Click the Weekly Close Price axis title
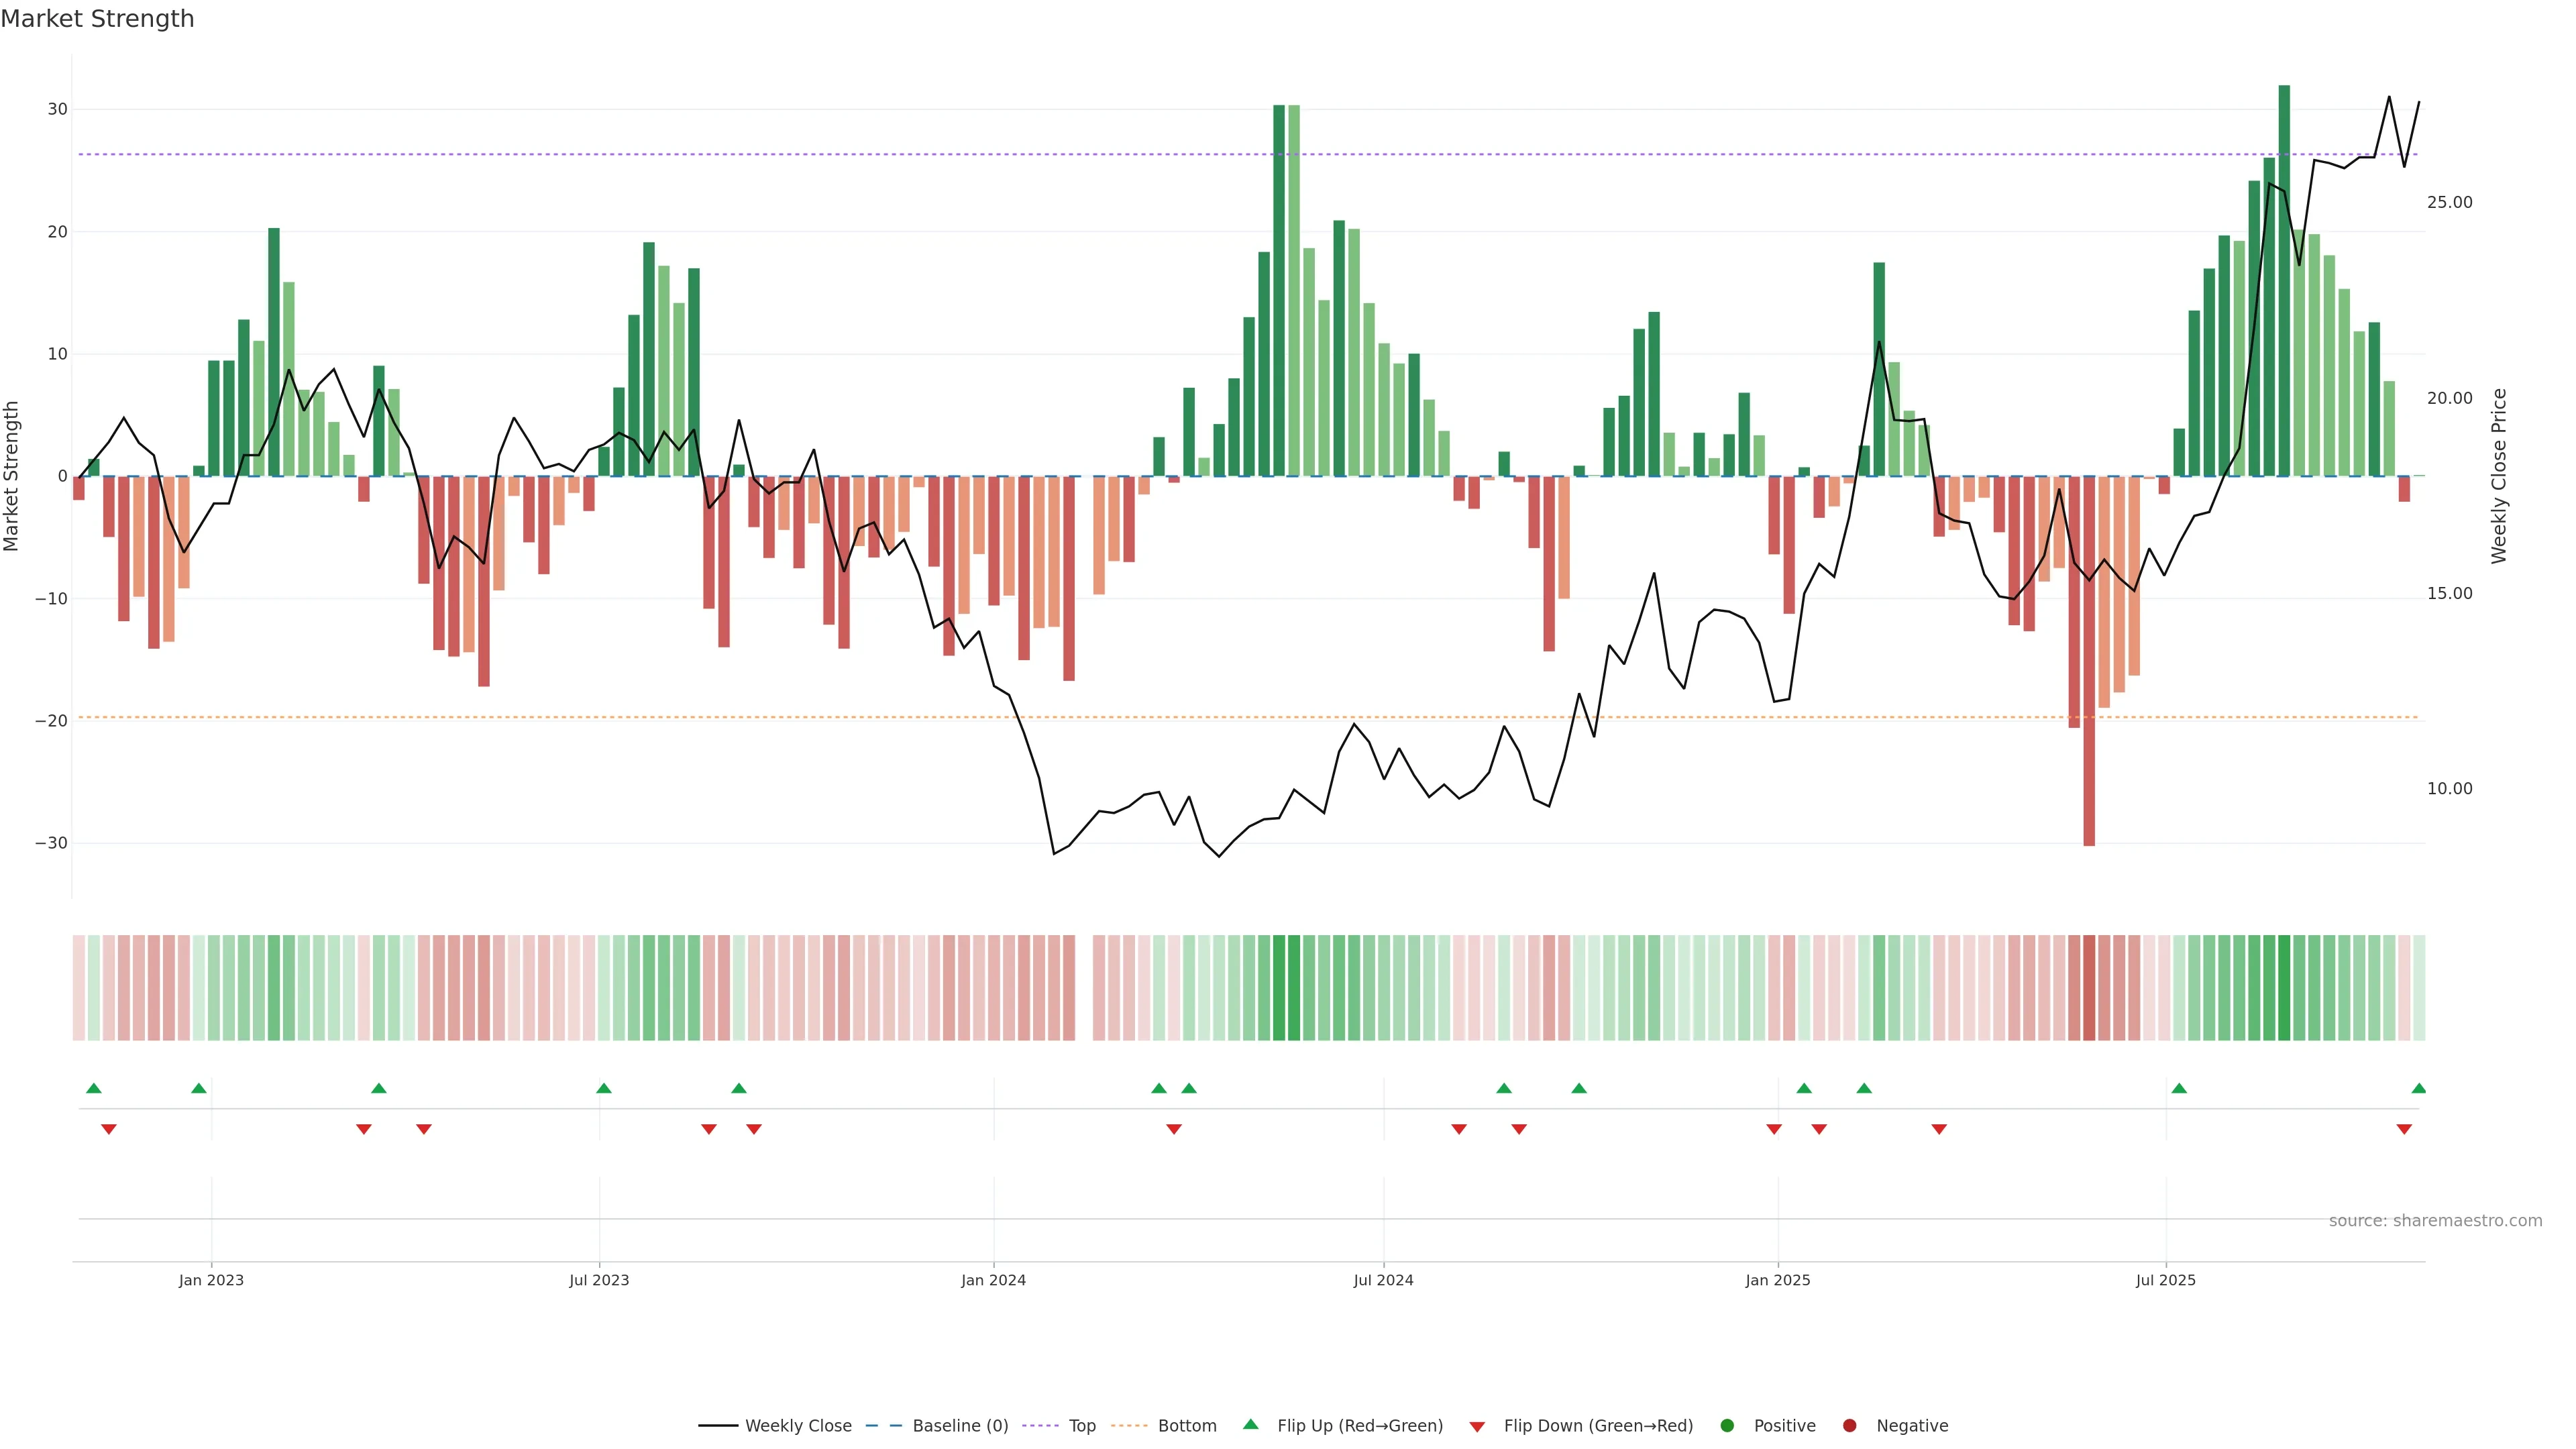Image resolution: width=2576 pixels, height=1449 pixels. tap(2499, 476)
